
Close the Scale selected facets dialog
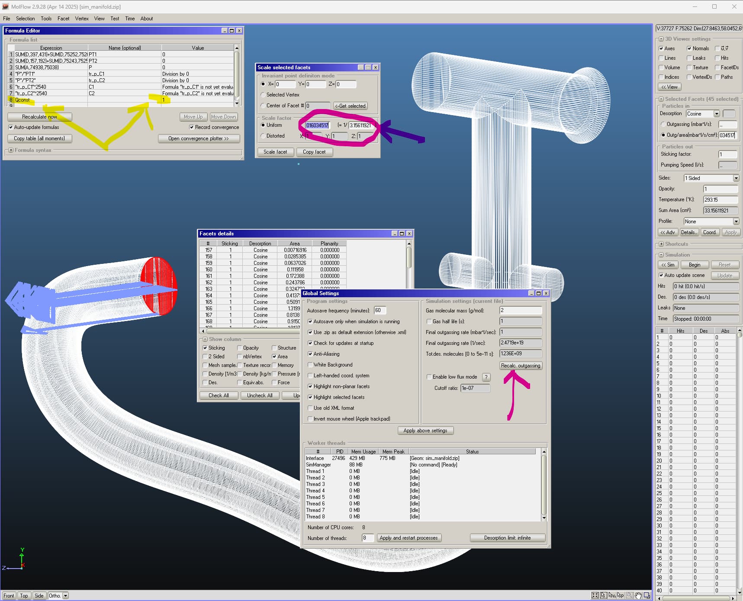376,67
